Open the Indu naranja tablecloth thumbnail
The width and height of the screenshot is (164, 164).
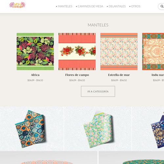coord(153,51)
